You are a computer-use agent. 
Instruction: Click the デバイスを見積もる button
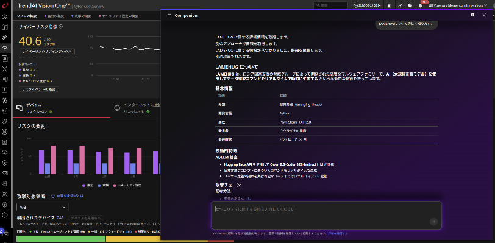(85, 218)
